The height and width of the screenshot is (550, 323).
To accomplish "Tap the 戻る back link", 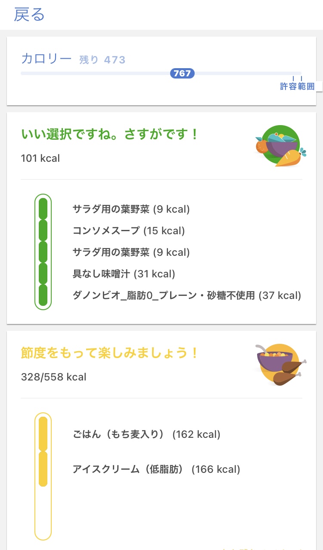I will [x=29, y=15].
